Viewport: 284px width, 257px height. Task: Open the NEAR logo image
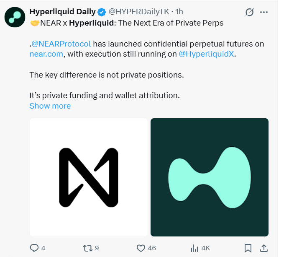tap(89, 177)
